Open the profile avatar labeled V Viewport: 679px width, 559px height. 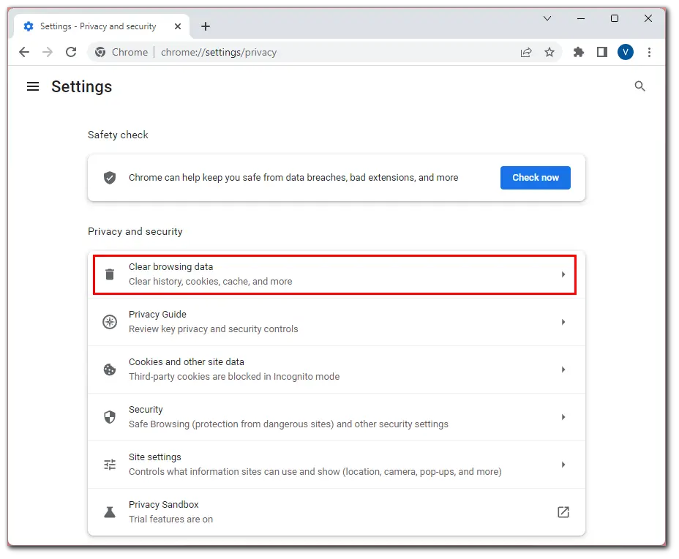pos(626,53)
